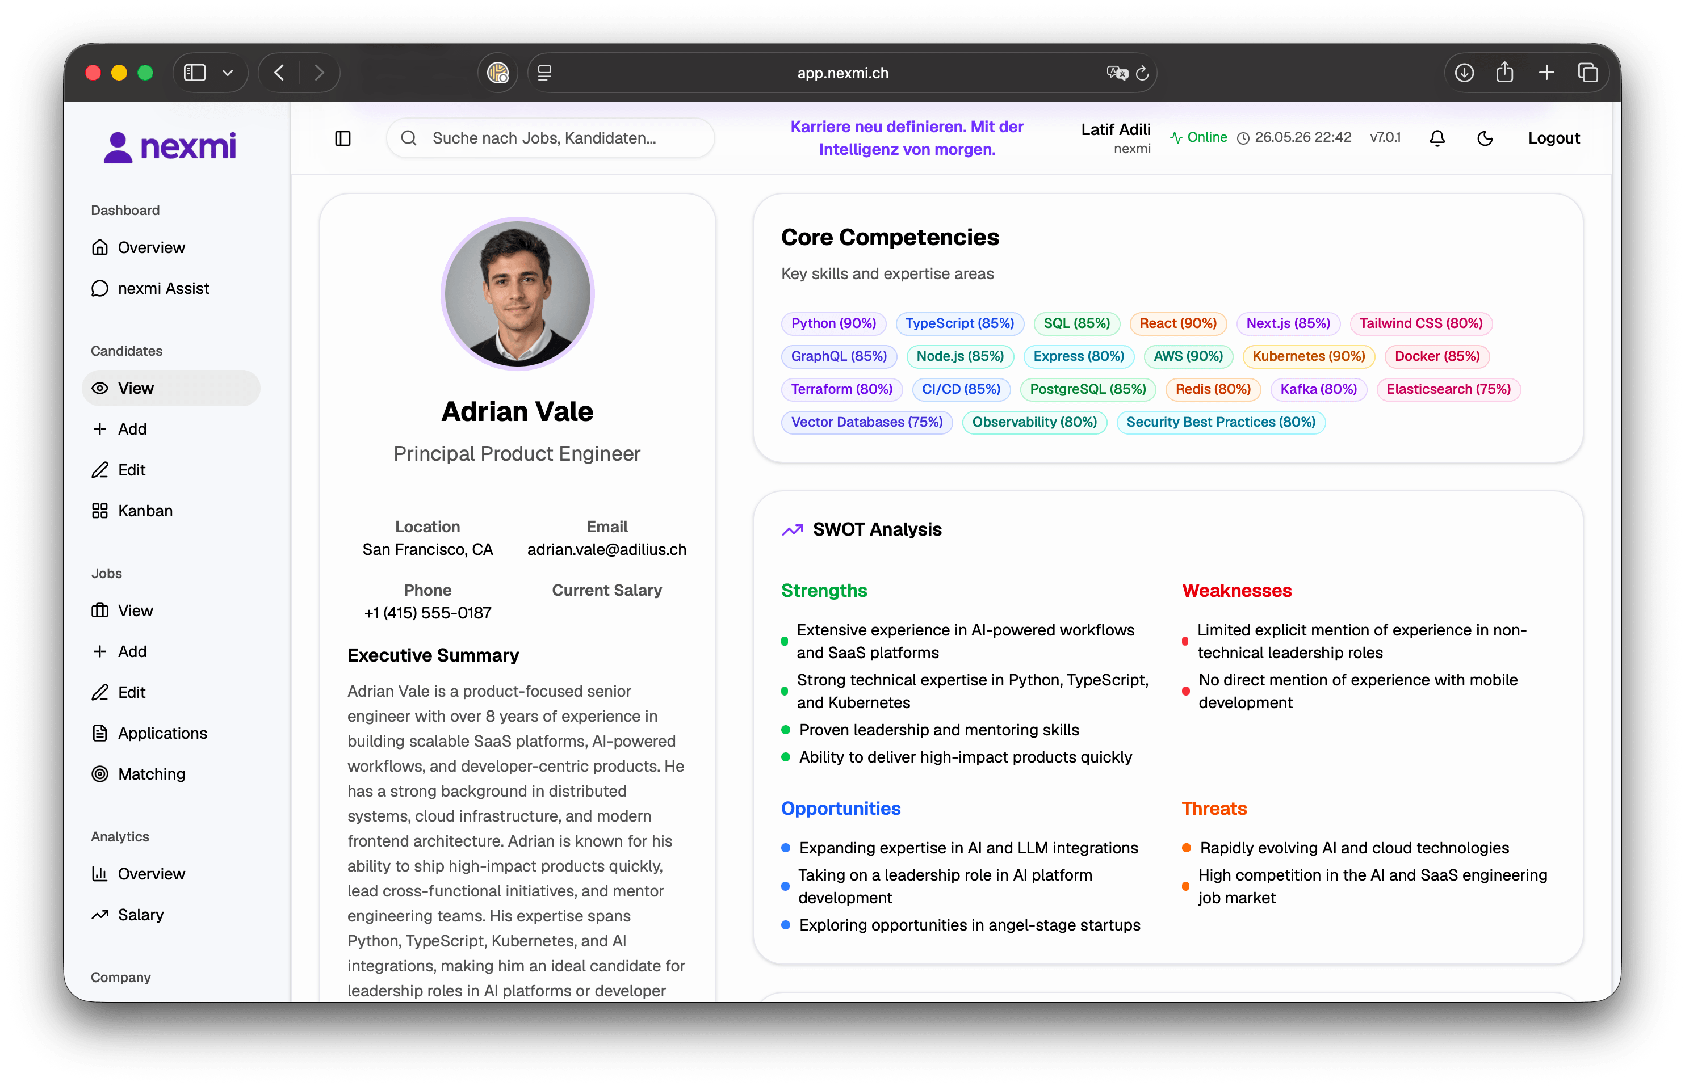Open Matching page

(171, 773)
